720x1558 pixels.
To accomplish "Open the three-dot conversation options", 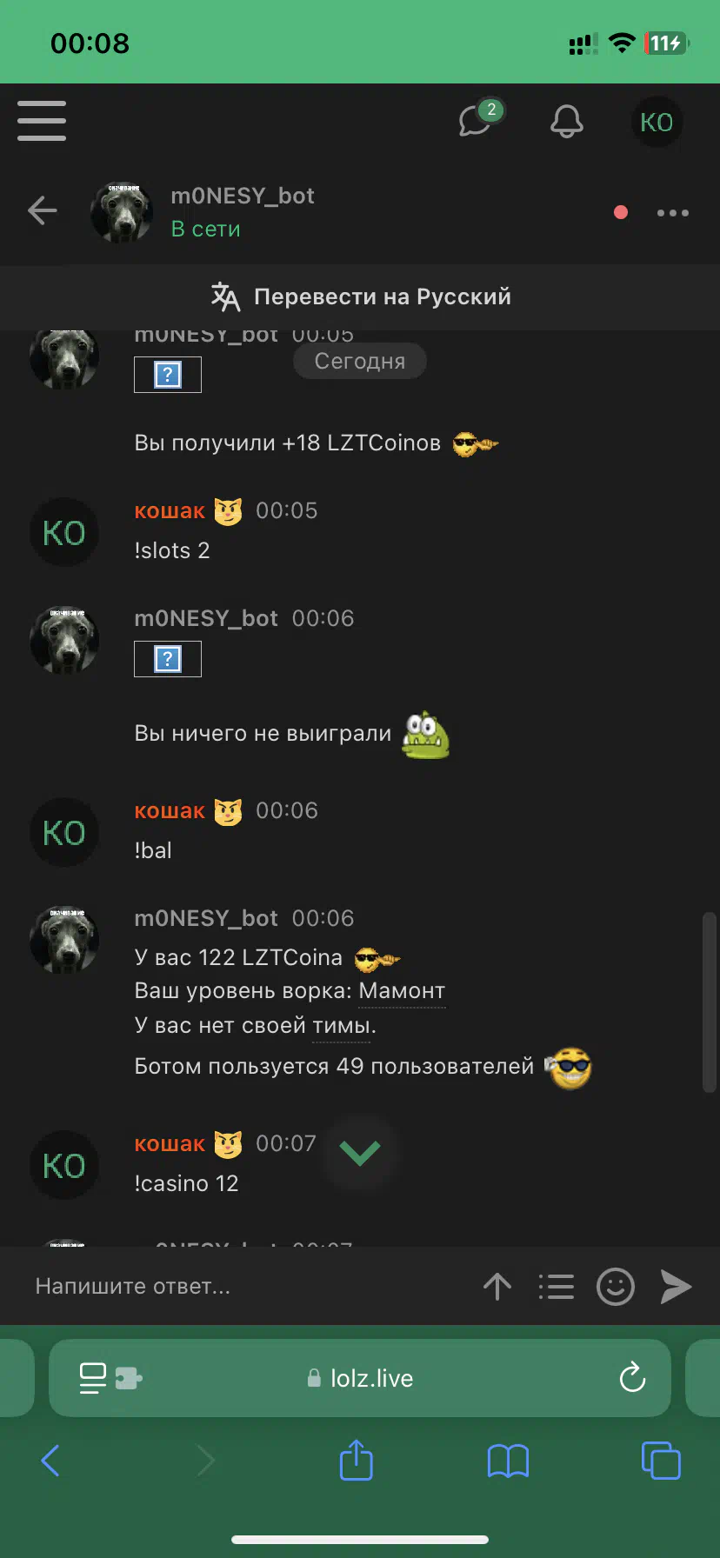I will (673, 212).
